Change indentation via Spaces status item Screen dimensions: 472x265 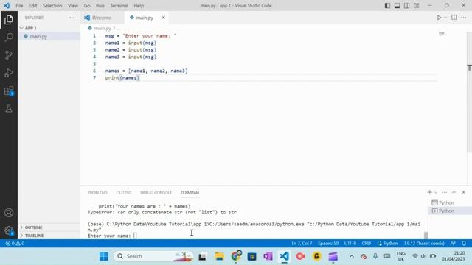pyautogui.click(x=328, y=244)
